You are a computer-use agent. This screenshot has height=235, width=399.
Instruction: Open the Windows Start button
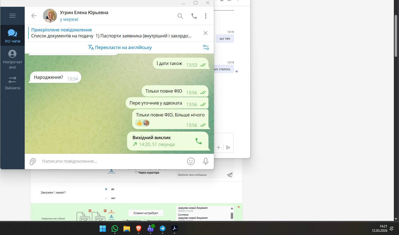point(103,229)
